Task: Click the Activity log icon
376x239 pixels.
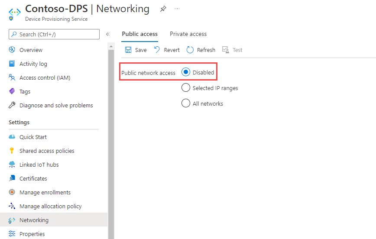Action: [x=12, y=64]
